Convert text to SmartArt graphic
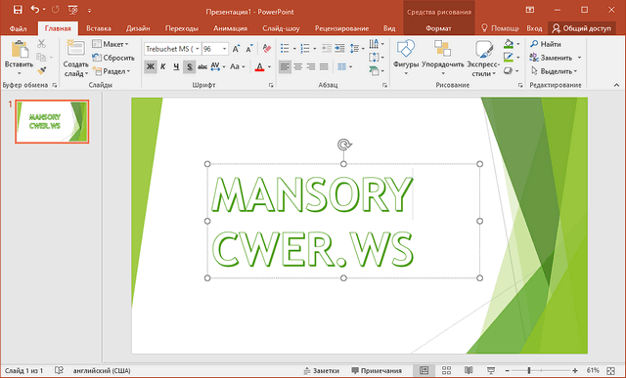626x378 pixels. tap(377, 71)
